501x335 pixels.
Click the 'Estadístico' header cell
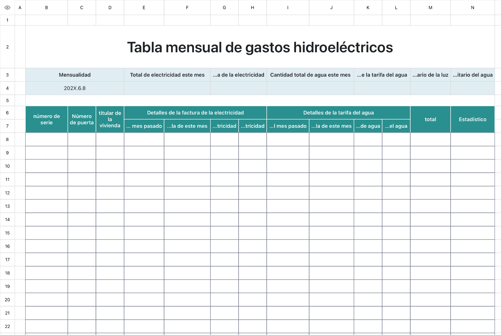click(x=473, y=119)
